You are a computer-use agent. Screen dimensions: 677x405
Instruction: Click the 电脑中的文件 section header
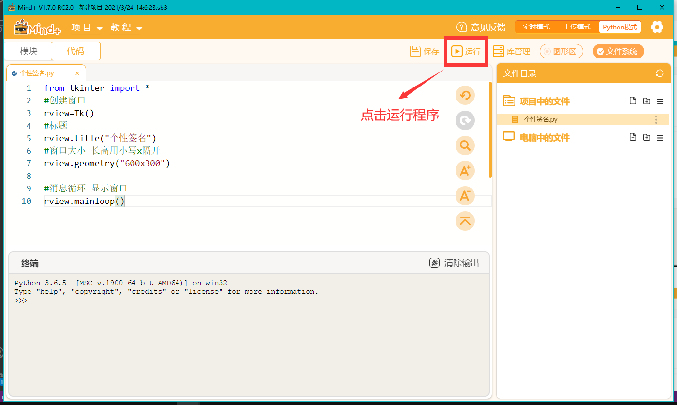[545, 138]
